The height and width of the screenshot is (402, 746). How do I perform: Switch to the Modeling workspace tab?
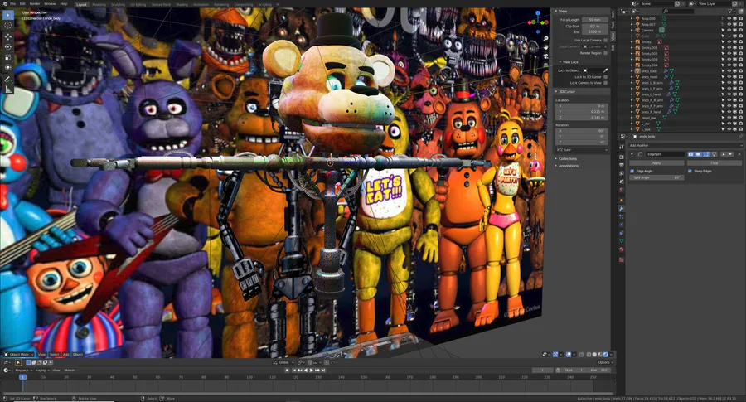[x=99, y=5]
